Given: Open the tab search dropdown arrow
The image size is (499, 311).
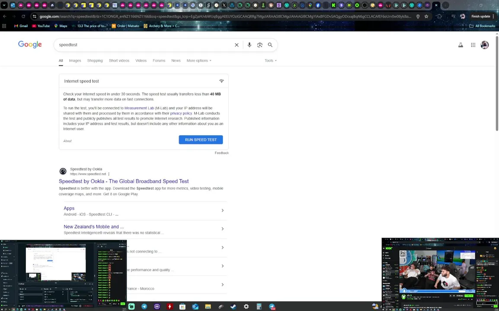Looking at the screenshot, I should coord(4,5).
